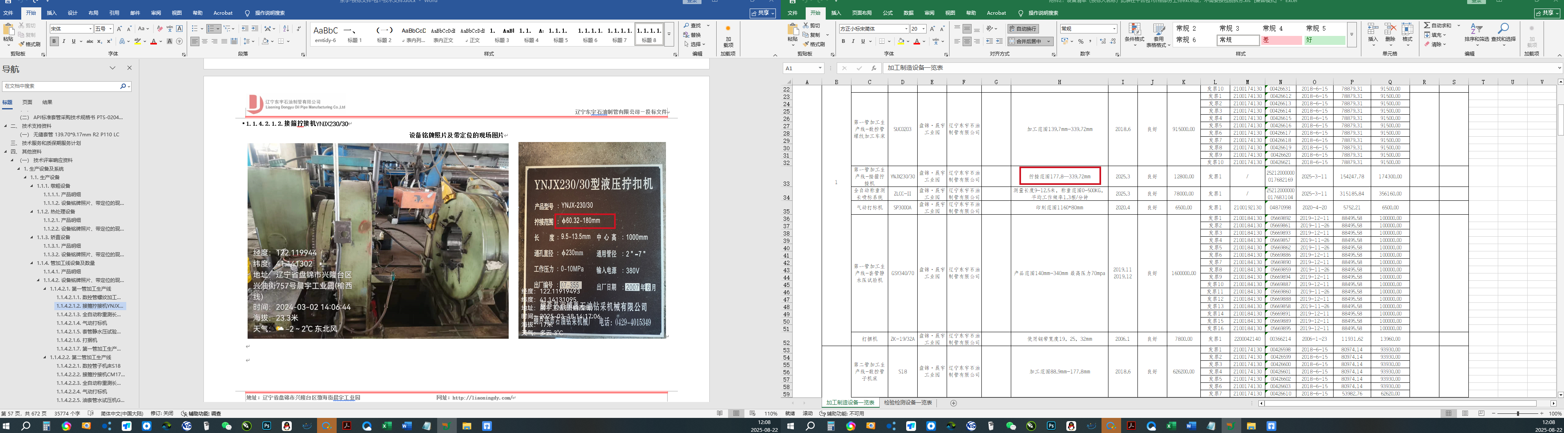The image size is (1564, 433).
Task: Open Word font name dropdown 宋体
Action: coord(90,29)
